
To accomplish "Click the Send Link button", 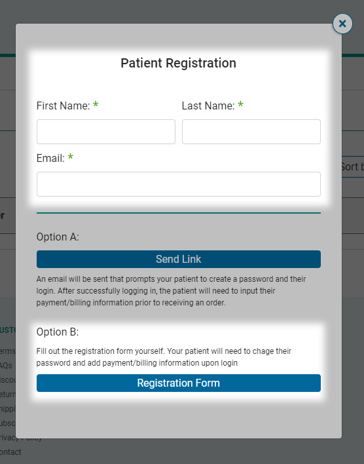I will coord(179,260).
